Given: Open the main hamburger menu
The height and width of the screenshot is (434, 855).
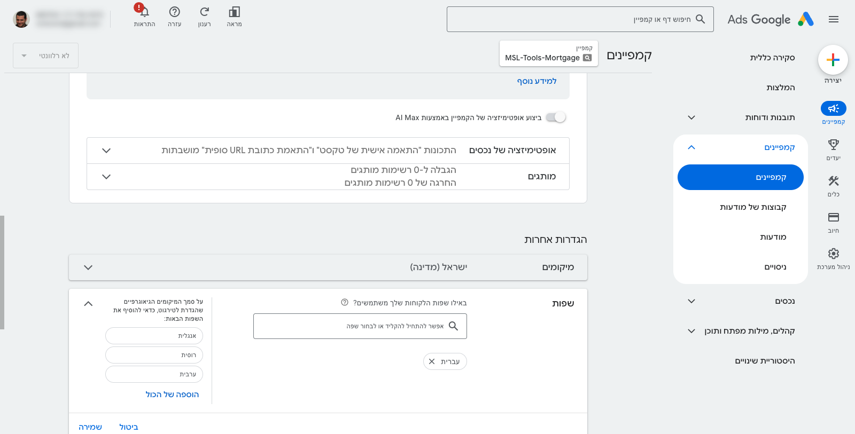Looking at the screenshot, I should [x=834, y=19].
